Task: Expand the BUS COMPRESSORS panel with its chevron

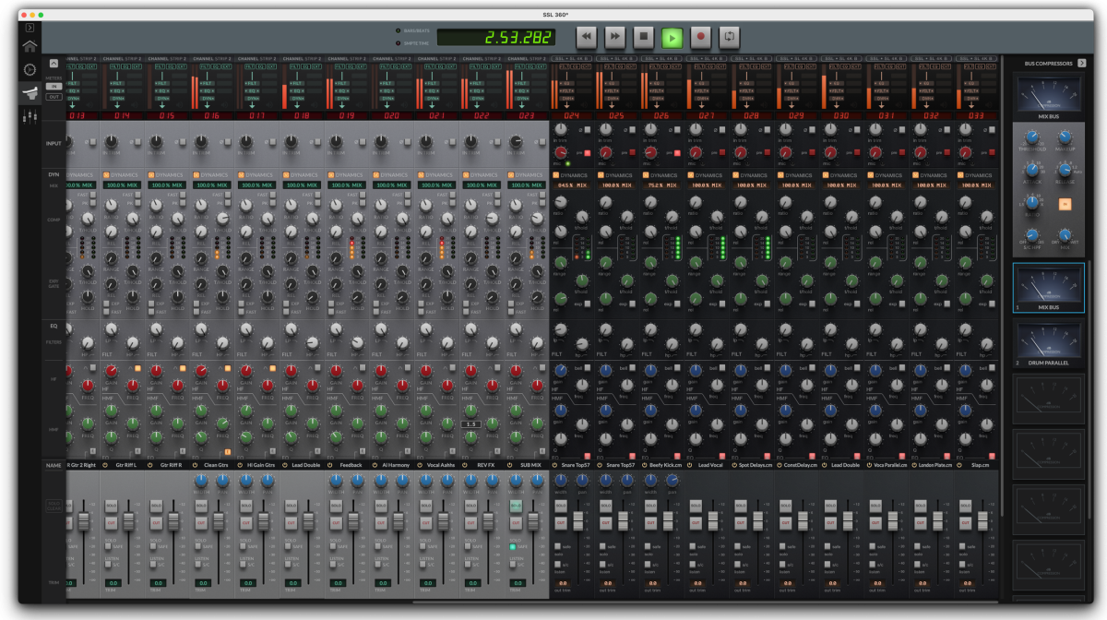Action: [1081, 63]
